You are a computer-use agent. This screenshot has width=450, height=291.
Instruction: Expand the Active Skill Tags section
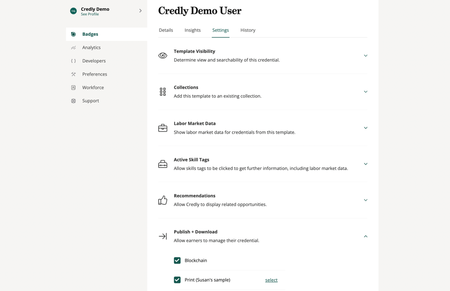(x=365, y=164)
